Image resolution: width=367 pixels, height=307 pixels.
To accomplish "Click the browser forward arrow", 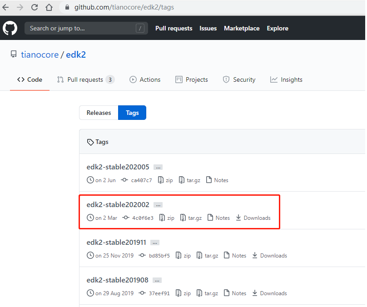I will (20, 7).
